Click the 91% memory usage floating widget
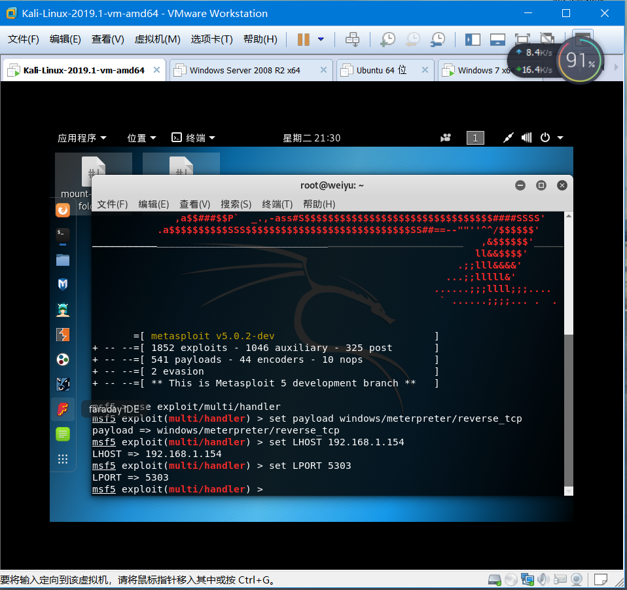The height and width of the screenshot is (590, 627). 579,60
